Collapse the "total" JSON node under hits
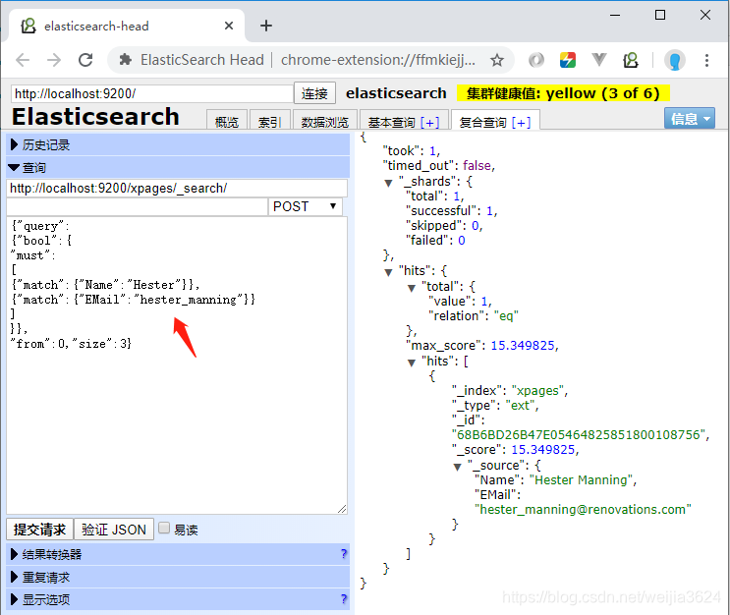The height and width of the screenshot is (615, 730). (x=411, y=288)
